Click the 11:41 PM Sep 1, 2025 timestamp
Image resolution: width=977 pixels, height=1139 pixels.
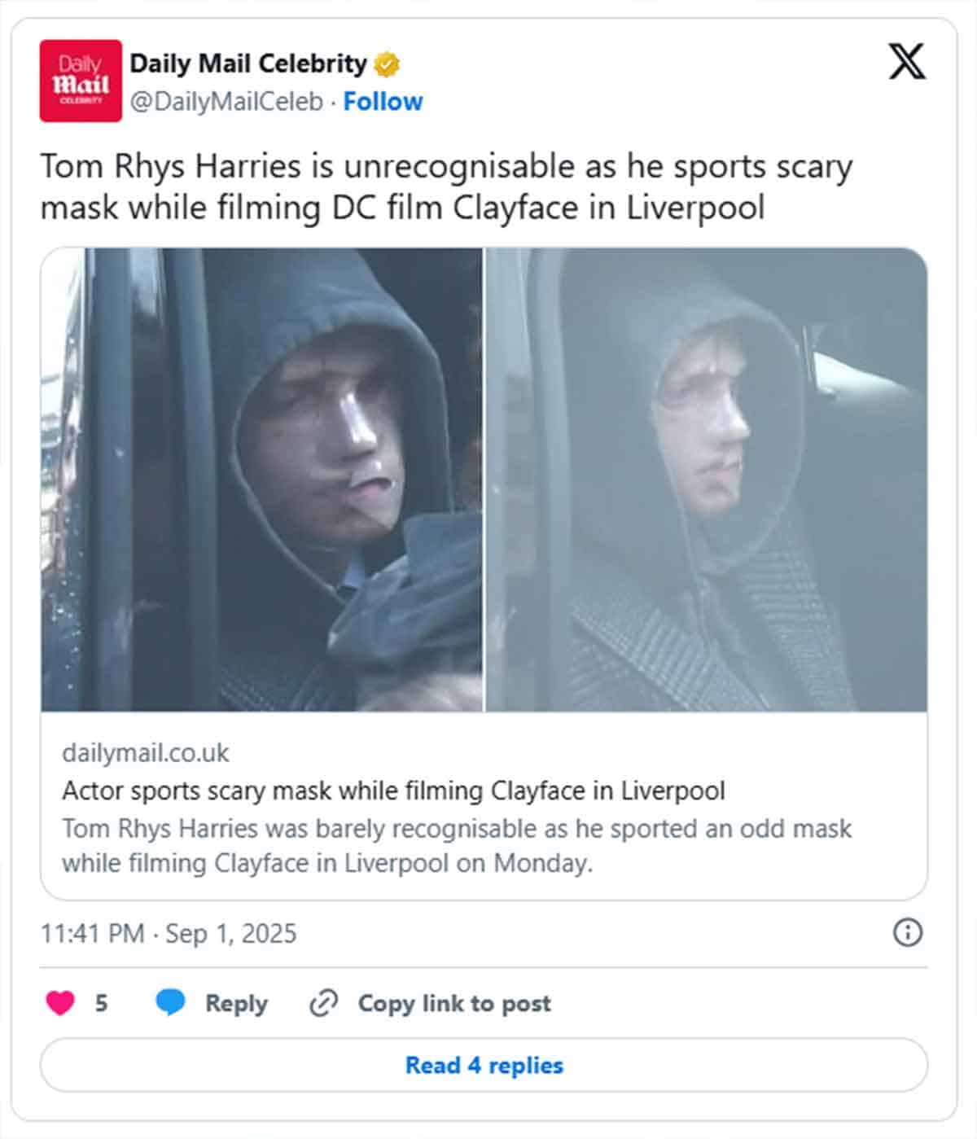pos(169,933)
